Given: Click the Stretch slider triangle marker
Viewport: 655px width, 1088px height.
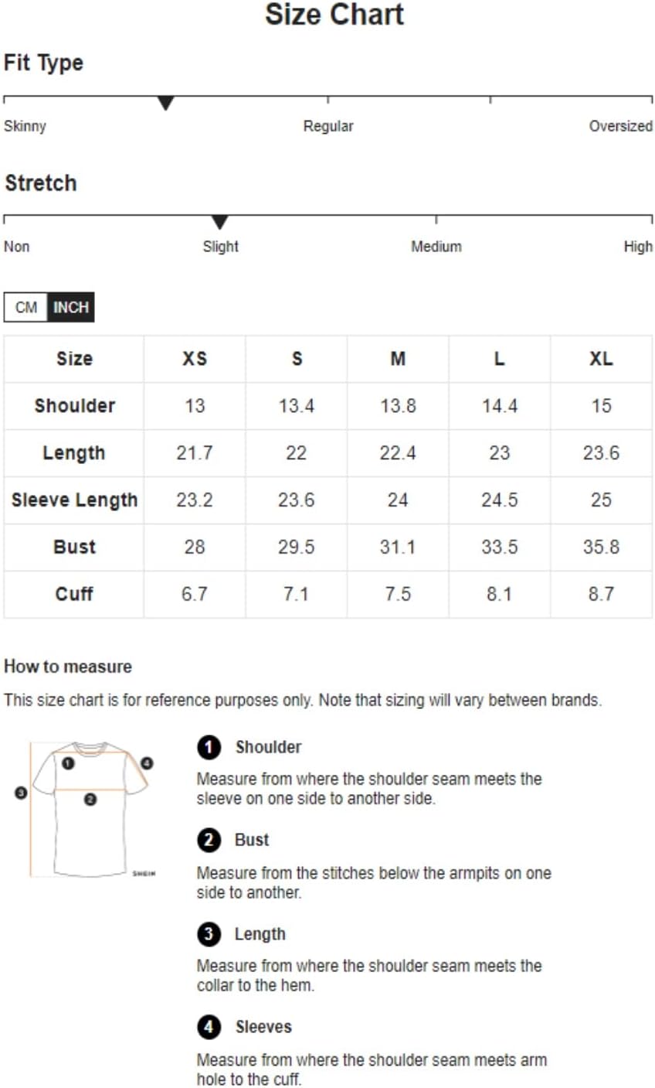Looking at the screenshot, I should point(220,223).
